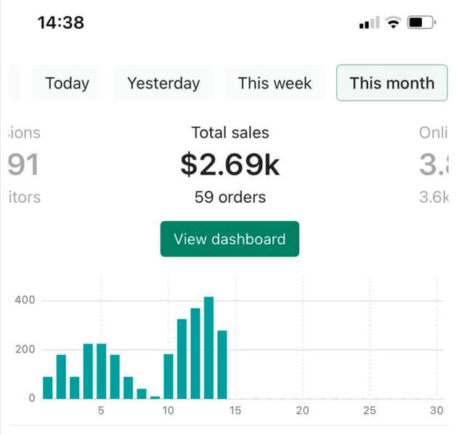Select the Today date range tab
The height and width of the screenshot is (435, 456).
pos(67,83)
